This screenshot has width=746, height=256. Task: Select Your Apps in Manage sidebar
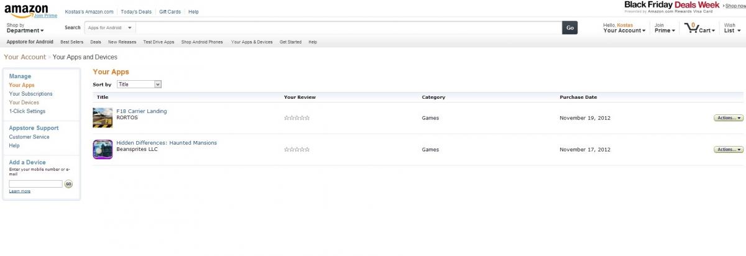tap(22, 85)
